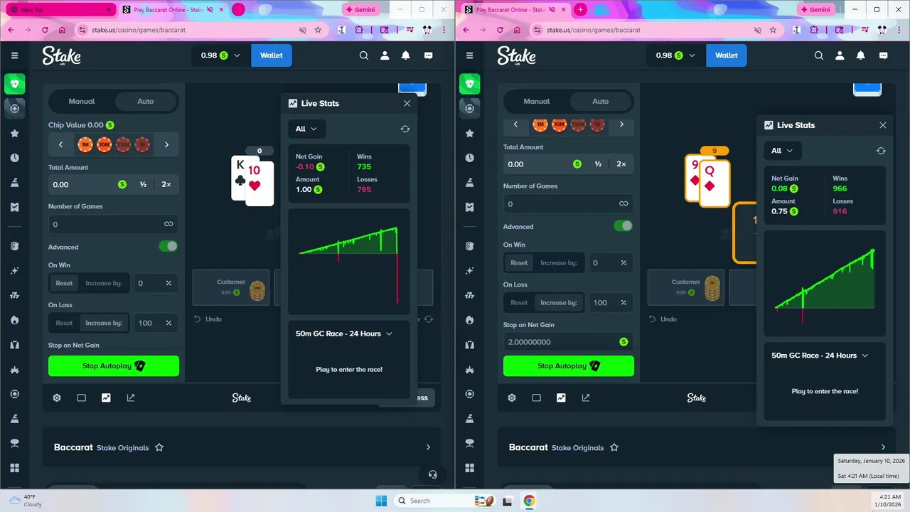The height and width of the screenshot is (512, 910).
Task: Toggle Advanced switch in left window
Action: (x=168, y=246)
